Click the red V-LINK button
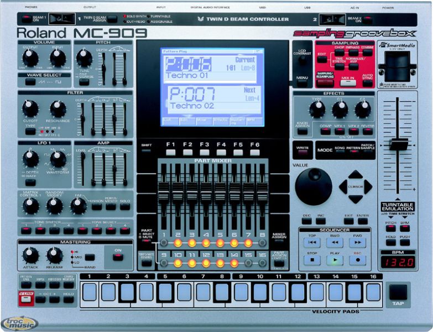The height and width of the screenshot is (332, 433). click(26, 299)
